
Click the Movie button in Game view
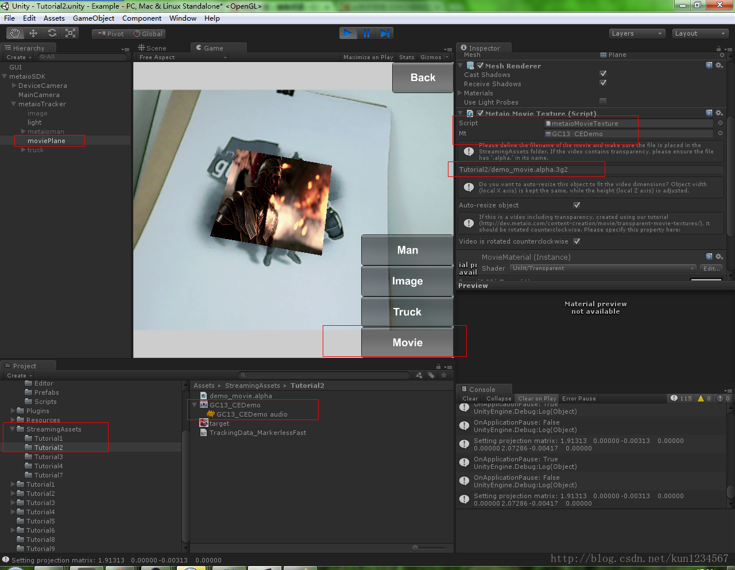coord(407,342)
